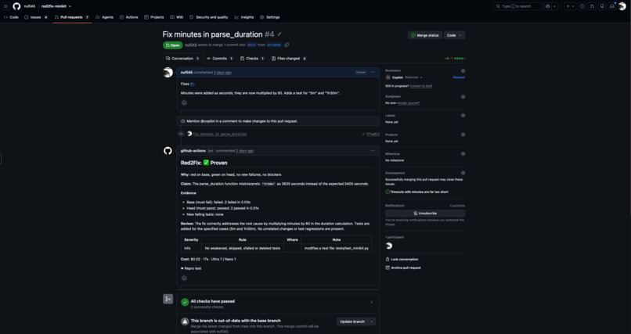Open the Pull requests repository tab
The height and width of the screenshot is (334, 631).
[72, 17]
